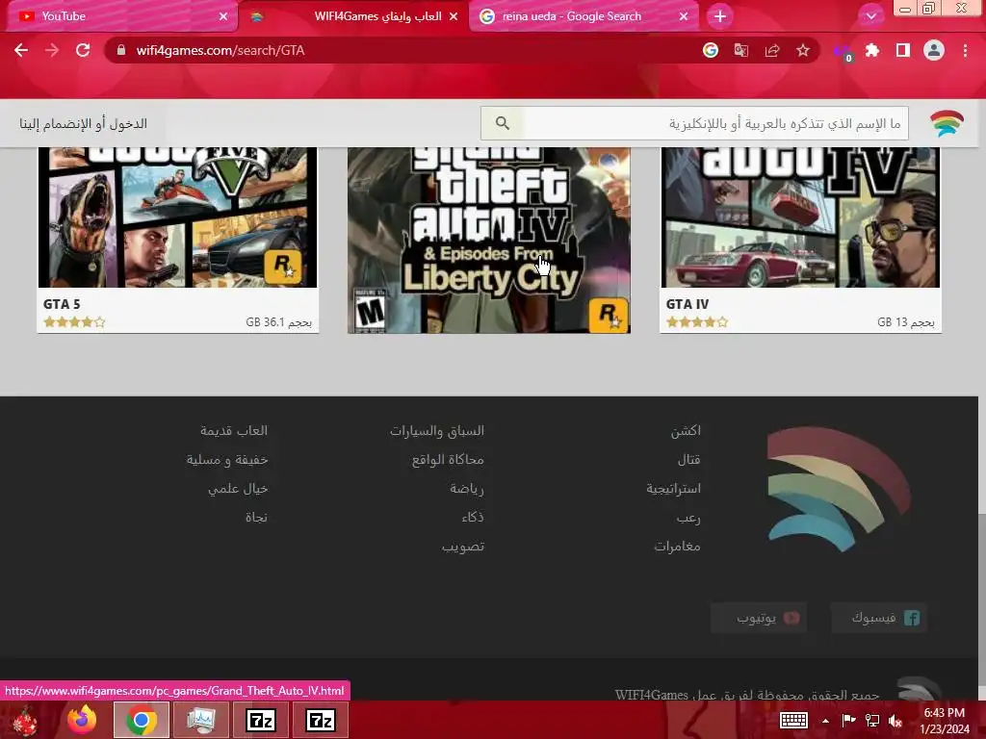Open the Chrome profile avatar
The image size is (986, 739).
tap(934, 50)
